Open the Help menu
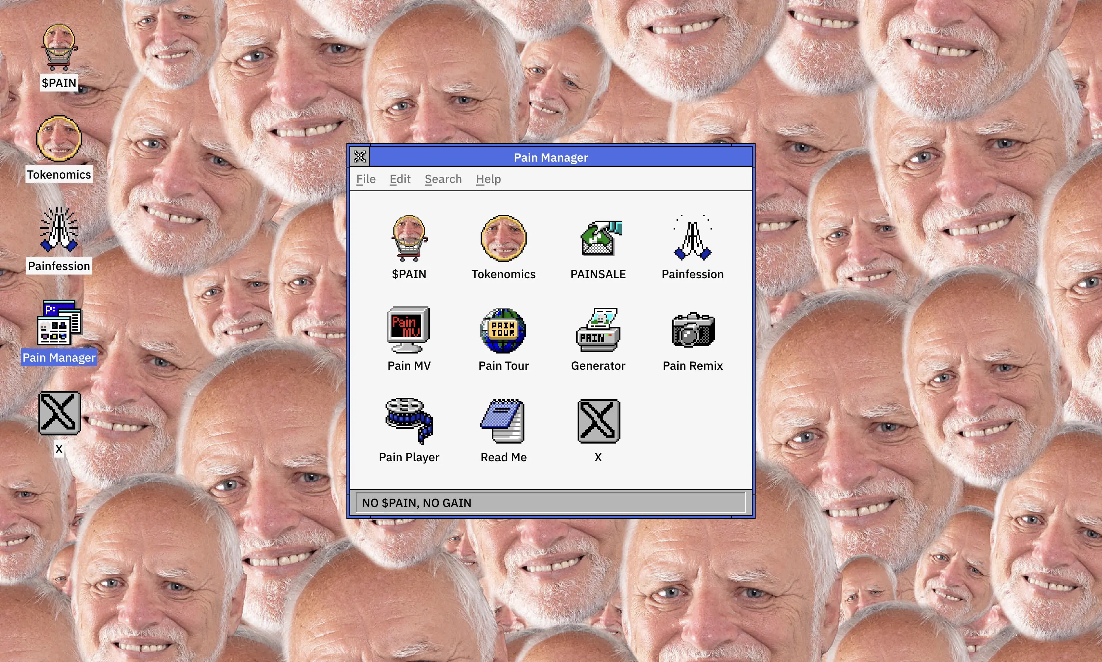 click(x=488, y=179)
